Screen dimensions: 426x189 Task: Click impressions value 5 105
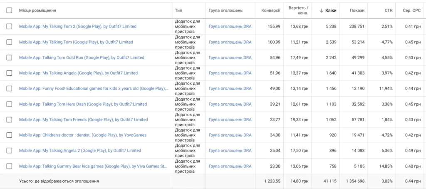pyautogui.click(x=359, y=166)
